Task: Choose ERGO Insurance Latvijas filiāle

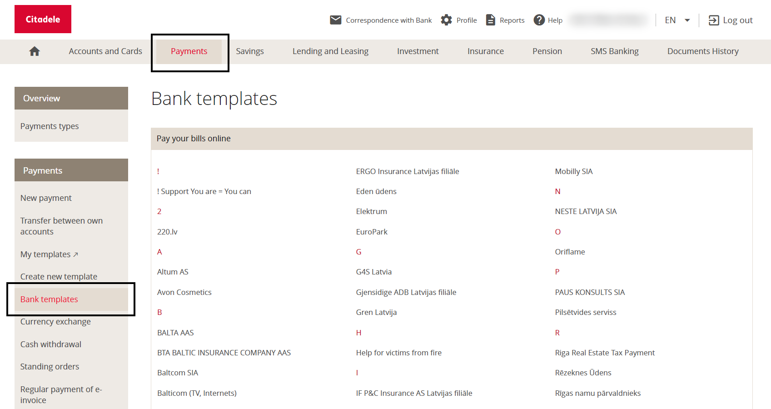Action: tap(408, 171)
